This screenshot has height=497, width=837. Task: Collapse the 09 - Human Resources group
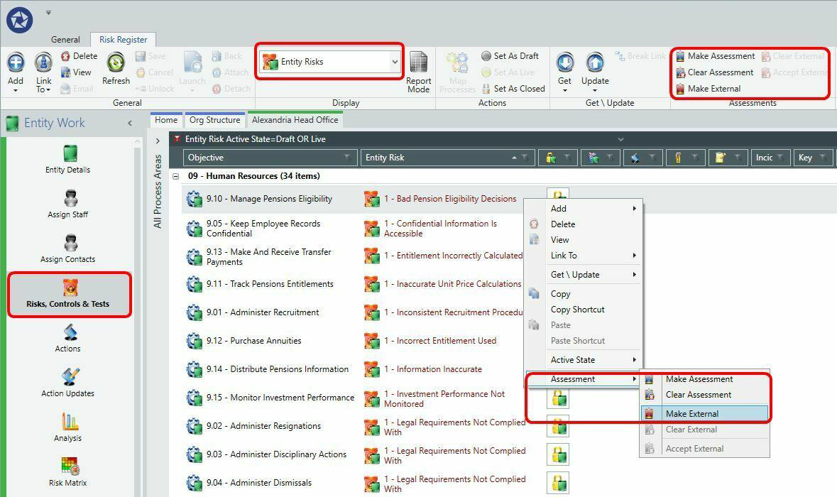coord(175,176)
